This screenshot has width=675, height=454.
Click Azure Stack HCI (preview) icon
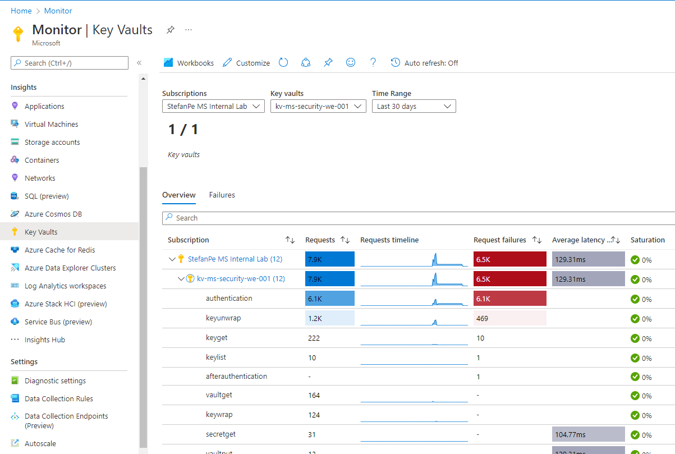[15, 304]
